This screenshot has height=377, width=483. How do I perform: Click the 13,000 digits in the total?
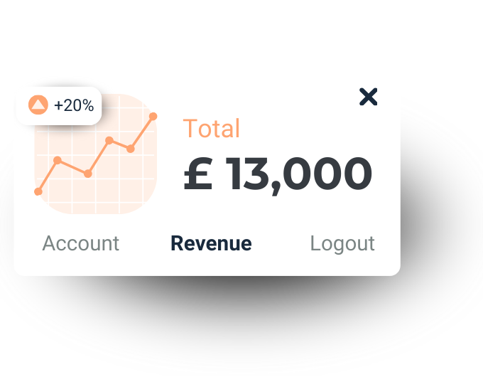point(299,176)
